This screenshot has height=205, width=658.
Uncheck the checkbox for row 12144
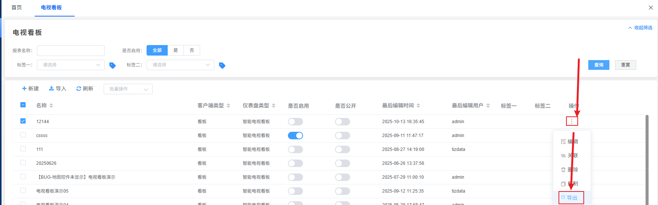[23, 121]
